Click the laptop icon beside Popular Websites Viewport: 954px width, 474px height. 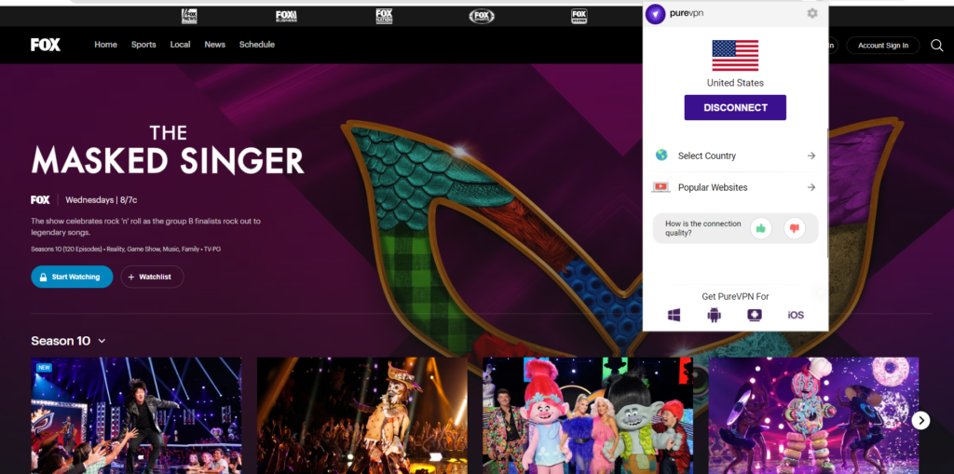[661, 187]
